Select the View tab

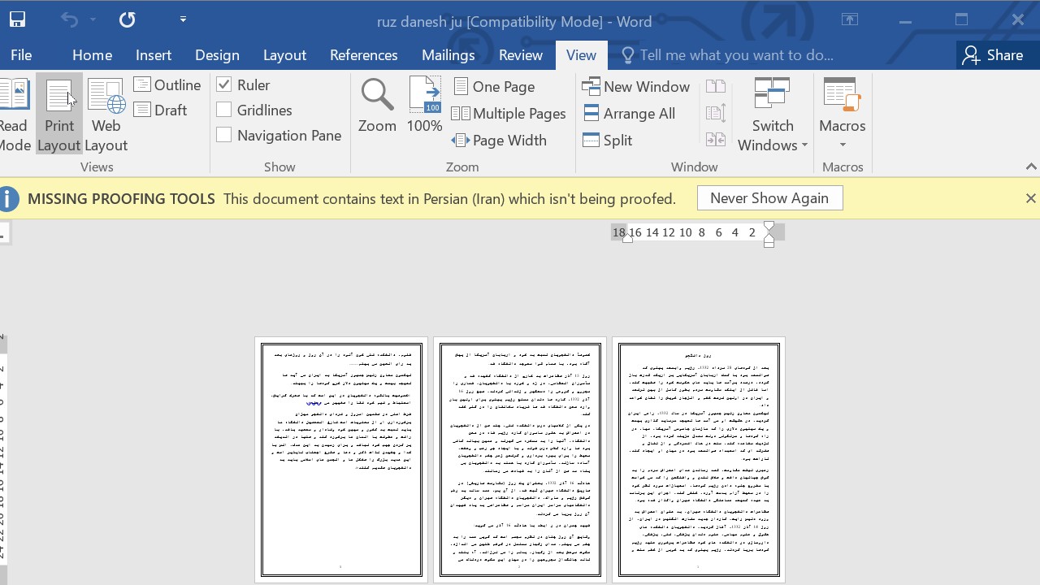[581, 55]
